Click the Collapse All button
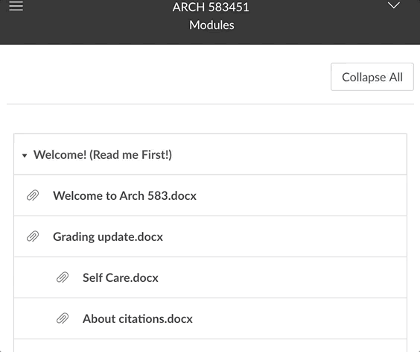This screenshot has width=420, height=352. coord(372,77)
